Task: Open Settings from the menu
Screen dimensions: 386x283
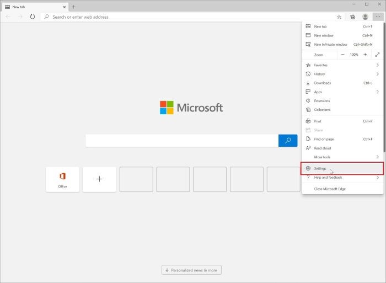Action: point(342,168)
